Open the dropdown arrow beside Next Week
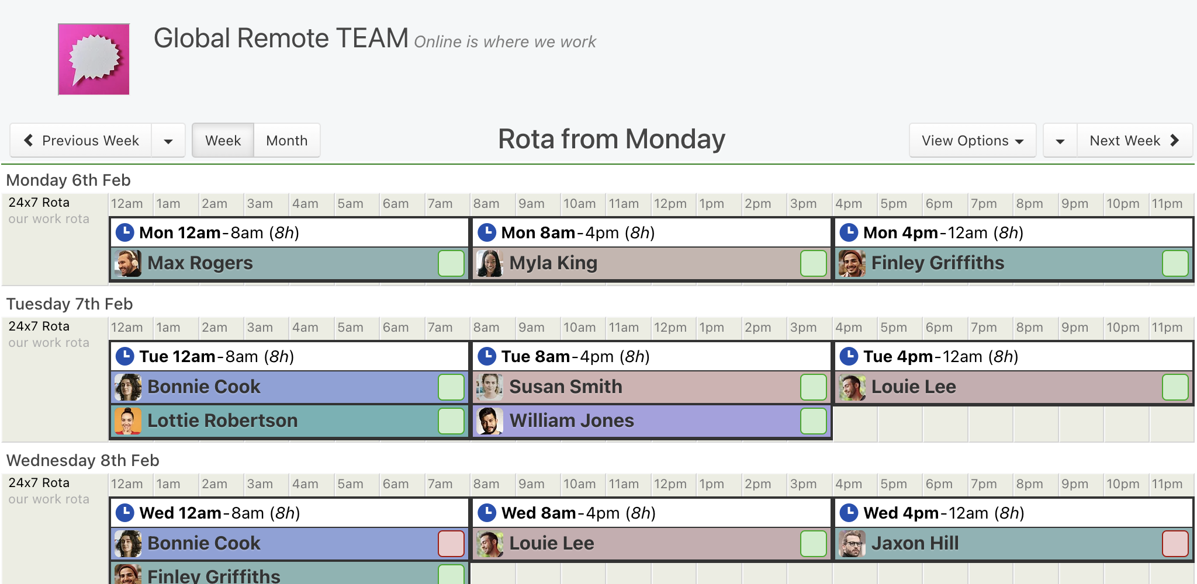The width and height of the screenshot is (1197, 584). coord(1060,141)
